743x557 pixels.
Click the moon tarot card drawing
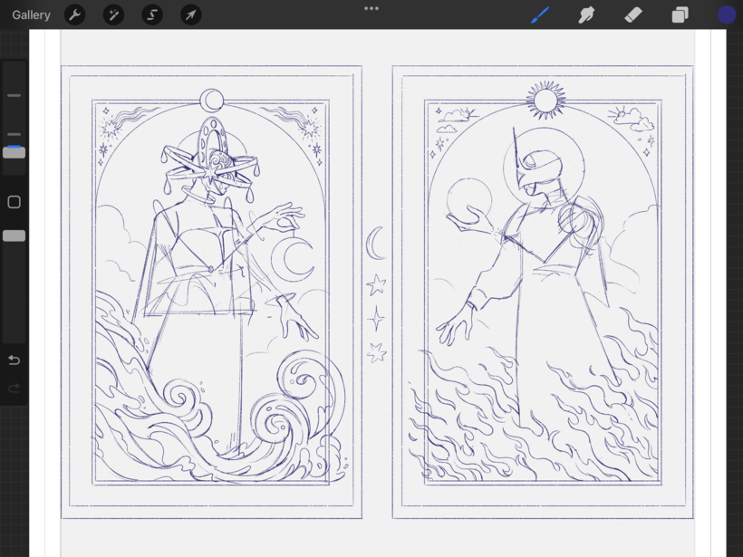click(211, 292)
